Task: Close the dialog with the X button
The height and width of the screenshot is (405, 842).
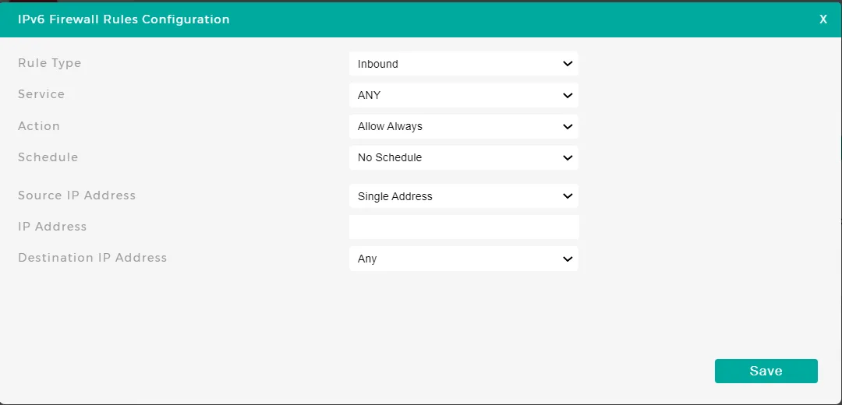Action: (823, 19)
